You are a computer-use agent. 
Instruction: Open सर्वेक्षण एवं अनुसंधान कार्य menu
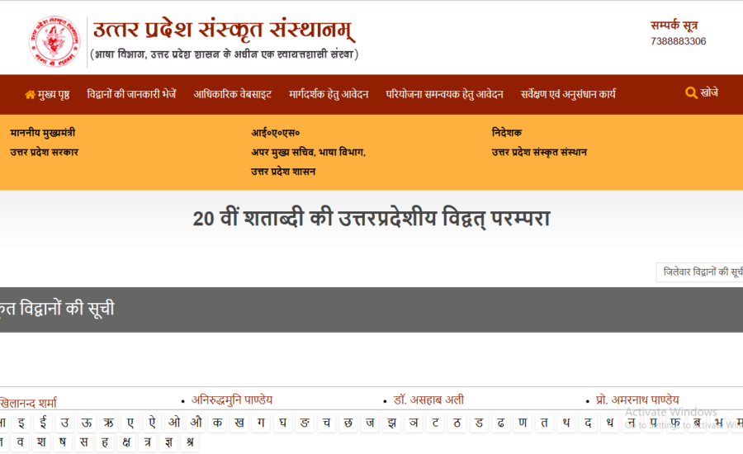coord(568,94)
